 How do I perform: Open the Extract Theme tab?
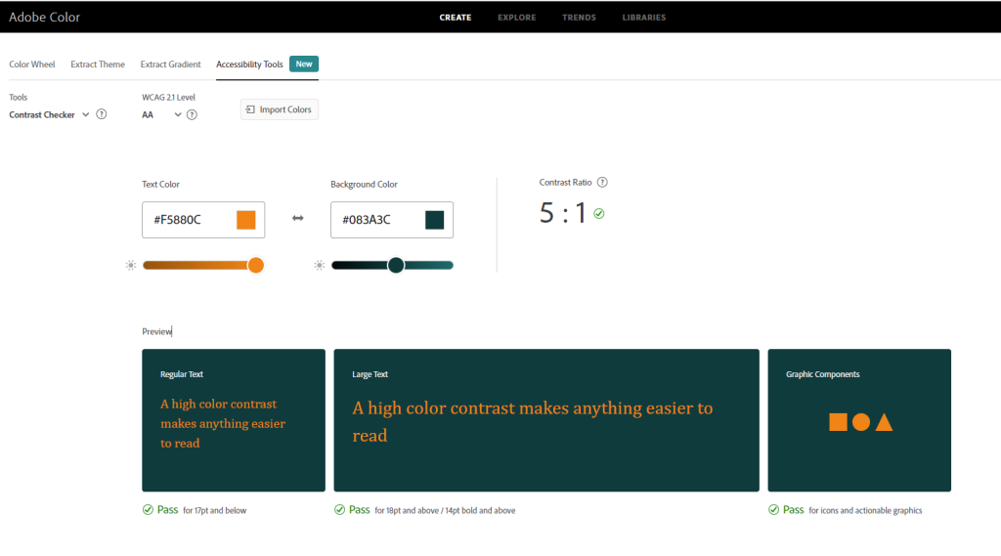(x=98, y=64)
